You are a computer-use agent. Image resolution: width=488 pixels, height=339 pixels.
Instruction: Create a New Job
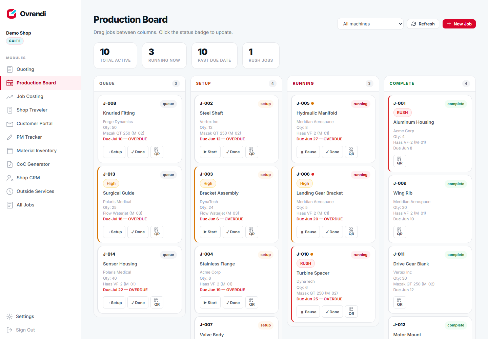(x=459, y=24)
